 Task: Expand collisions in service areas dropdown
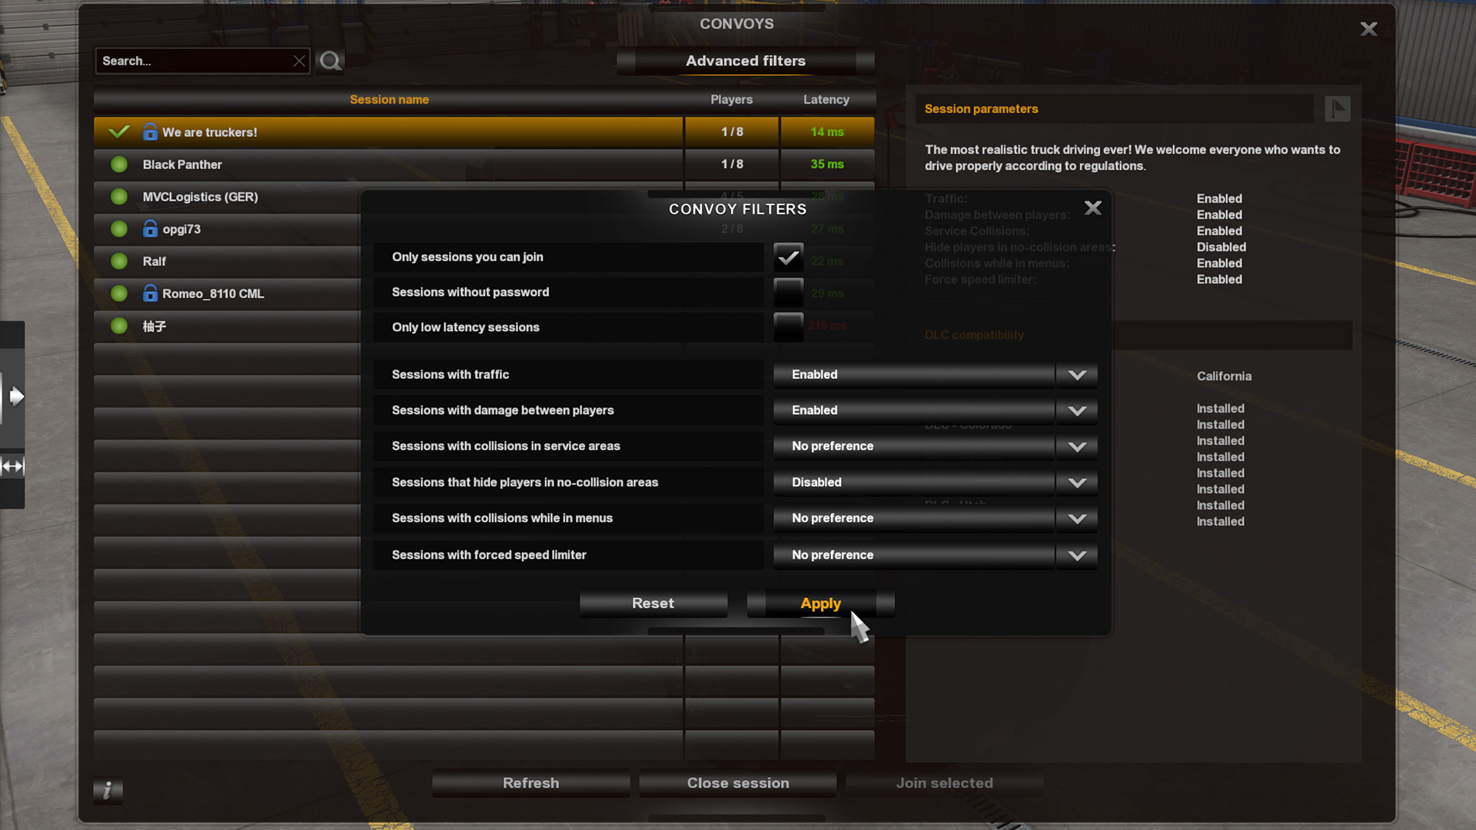(x=935, y=446)
